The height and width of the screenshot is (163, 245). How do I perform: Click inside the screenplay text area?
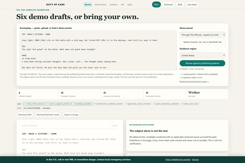click(x=98, y=50)
